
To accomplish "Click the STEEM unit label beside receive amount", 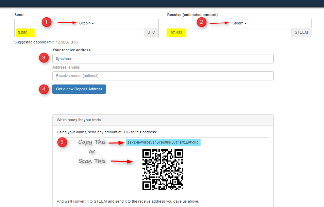I will [x=301, y=32].
